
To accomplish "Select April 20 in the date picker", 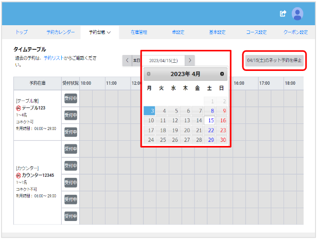I will coord(185,130).
